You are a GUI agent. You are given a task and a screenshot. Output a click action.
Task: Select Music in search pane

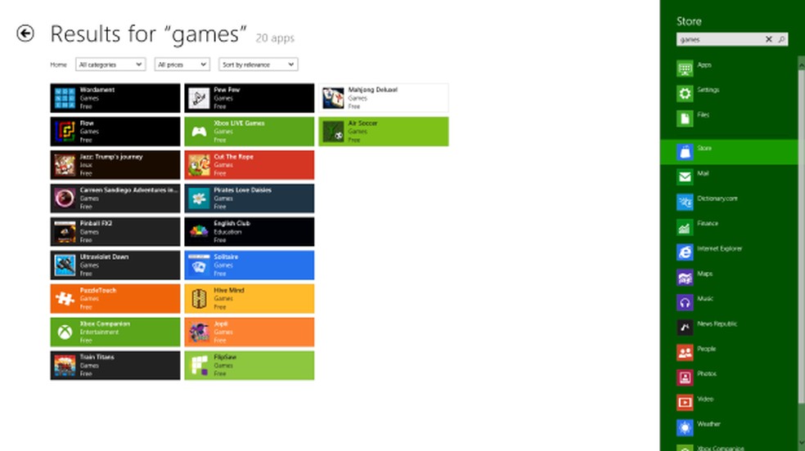729,302
